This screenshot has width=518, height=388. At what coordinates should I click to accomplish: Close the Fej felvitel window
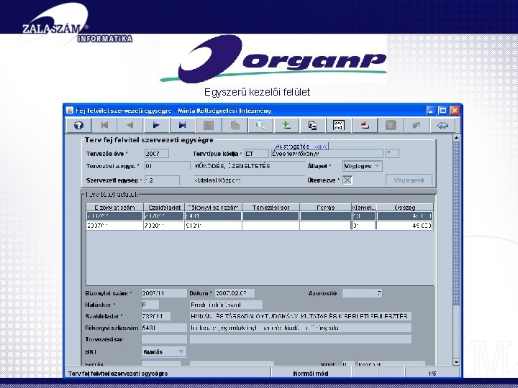[455, 110]
